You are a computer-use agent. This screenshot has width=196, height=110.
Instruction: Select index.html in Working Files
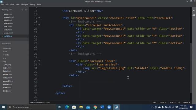[8, 14]
